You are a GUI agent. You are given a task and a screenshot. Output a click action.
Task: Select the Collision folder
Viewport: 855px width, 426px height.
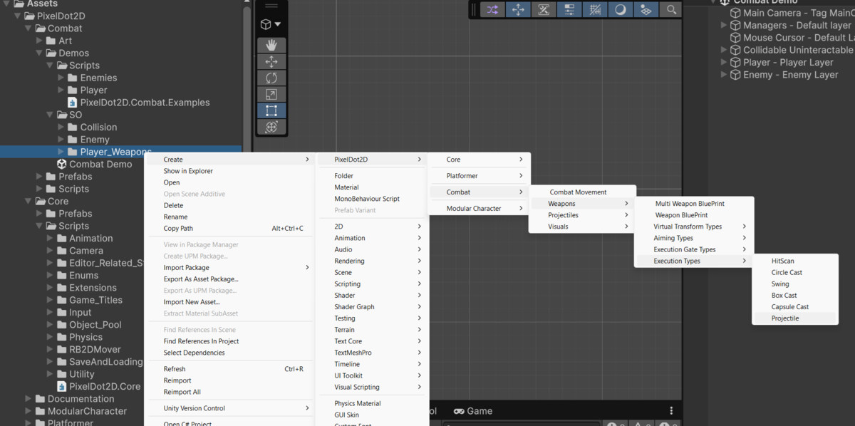pyautogui.click(x=93, y=127)
